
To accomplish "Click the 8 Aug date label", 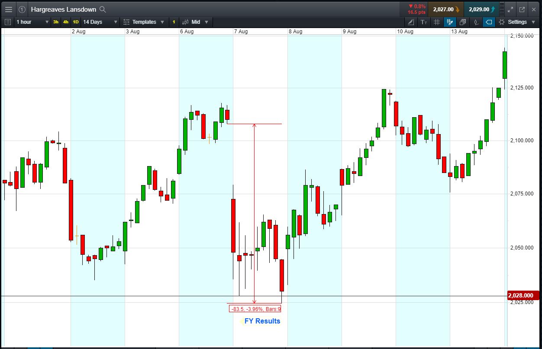I will point(295,32).
